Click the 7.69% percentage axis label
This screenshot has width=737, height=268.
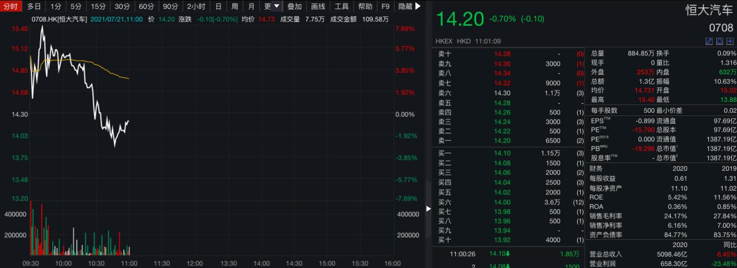pyautogui.click(x=405, y=29)
